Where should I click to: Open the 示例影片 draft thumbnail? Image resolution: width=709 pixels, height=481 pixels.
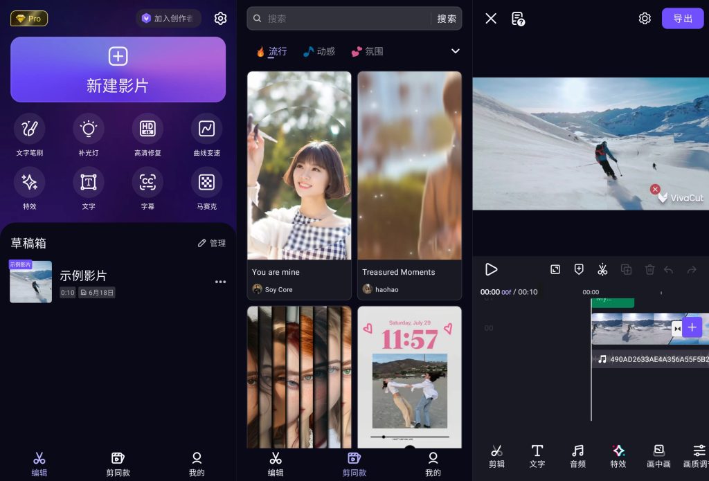[x=30, y=282]
